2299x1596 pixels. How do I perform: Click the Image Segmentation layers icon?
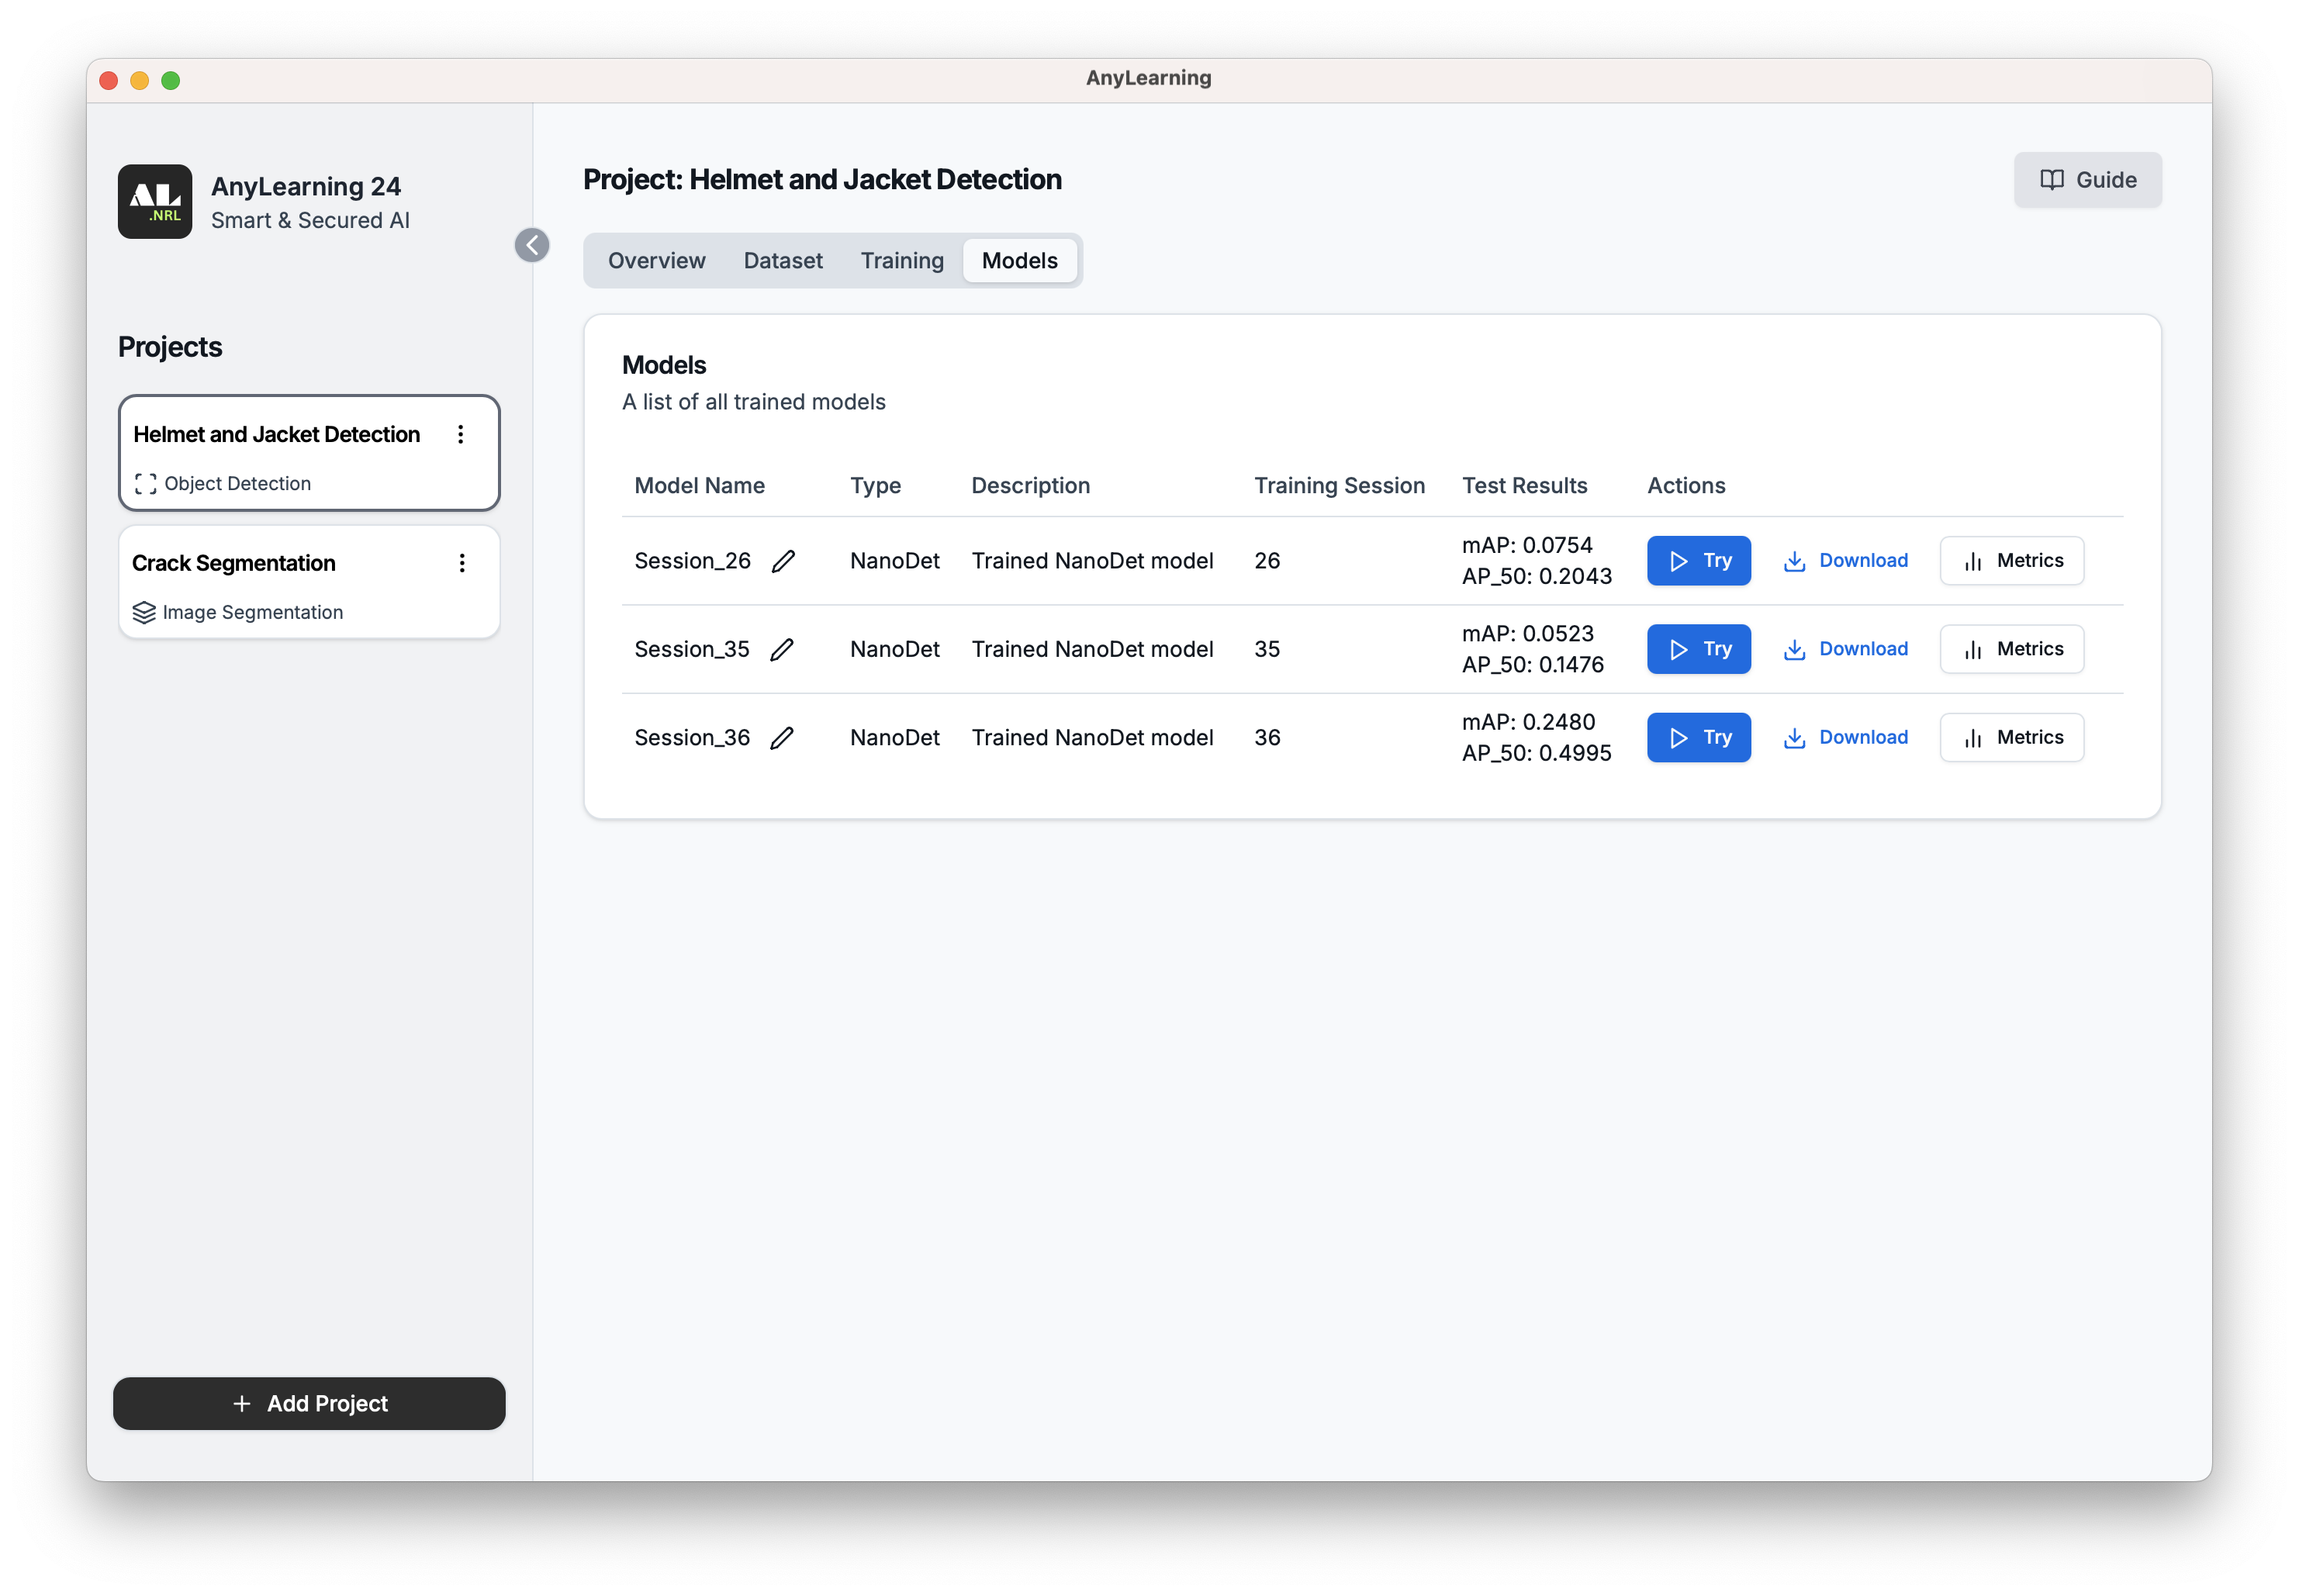pos(144,612)
